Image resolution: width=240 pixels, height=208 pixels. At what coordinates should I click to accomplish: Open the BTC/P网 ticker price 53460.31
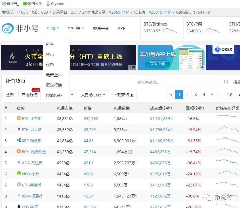[195, 31]
